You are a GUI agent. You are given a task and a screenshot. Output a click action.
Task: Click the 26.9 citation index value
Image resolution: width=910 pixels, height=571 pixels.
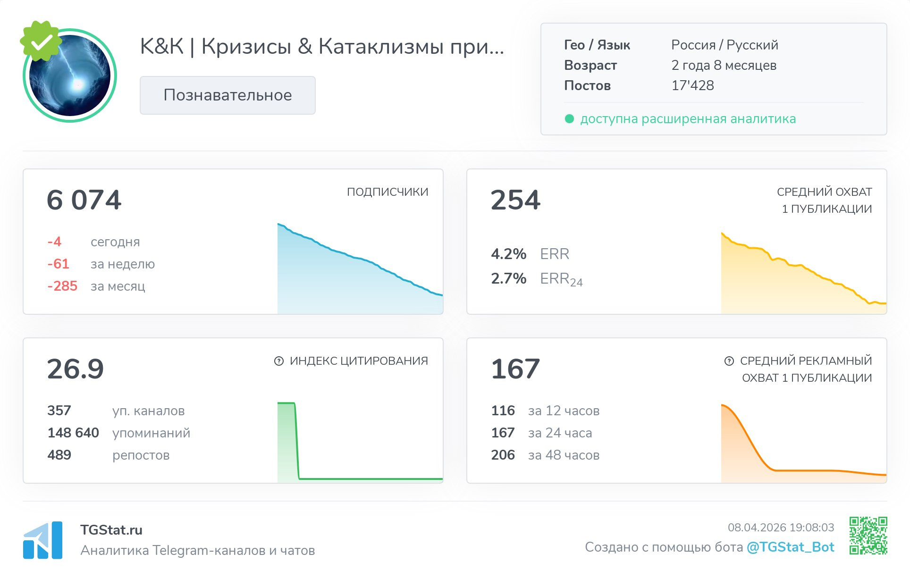click(x=76, y=369)
